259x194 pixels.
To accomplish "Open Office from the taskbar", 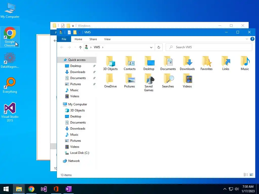I will click(56, 189).
